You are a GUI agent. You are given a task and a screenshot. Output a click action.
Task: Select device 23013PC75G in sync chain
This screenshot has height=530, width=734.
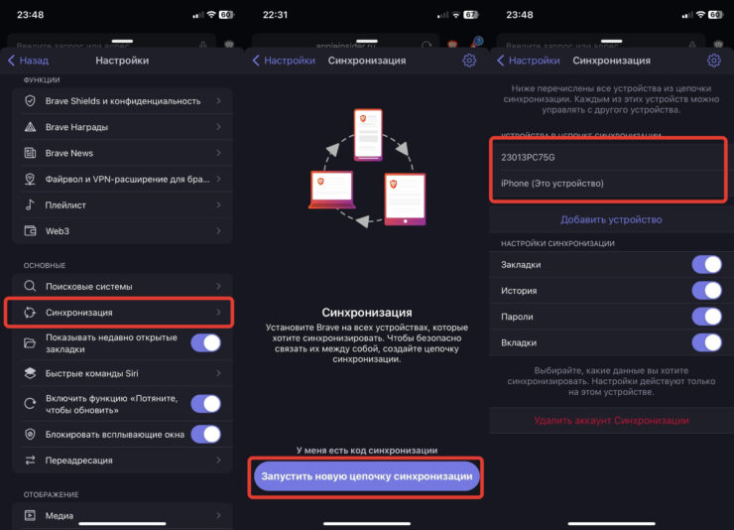(x=609, y=158)
